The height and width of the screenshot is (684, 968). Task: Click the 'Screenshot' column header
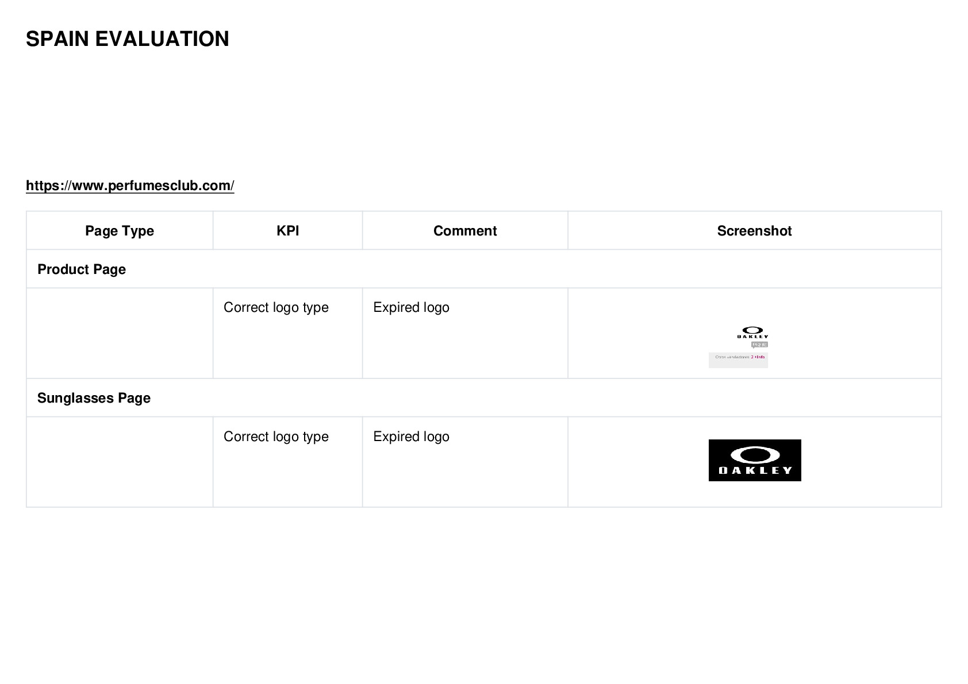[754, 231]
